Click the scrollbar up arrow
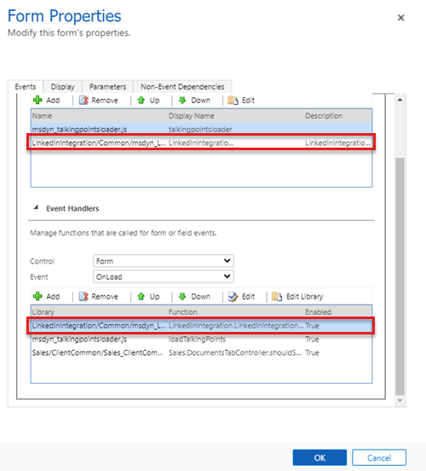This screenshot has width=426, height=471. click(400, 100)
